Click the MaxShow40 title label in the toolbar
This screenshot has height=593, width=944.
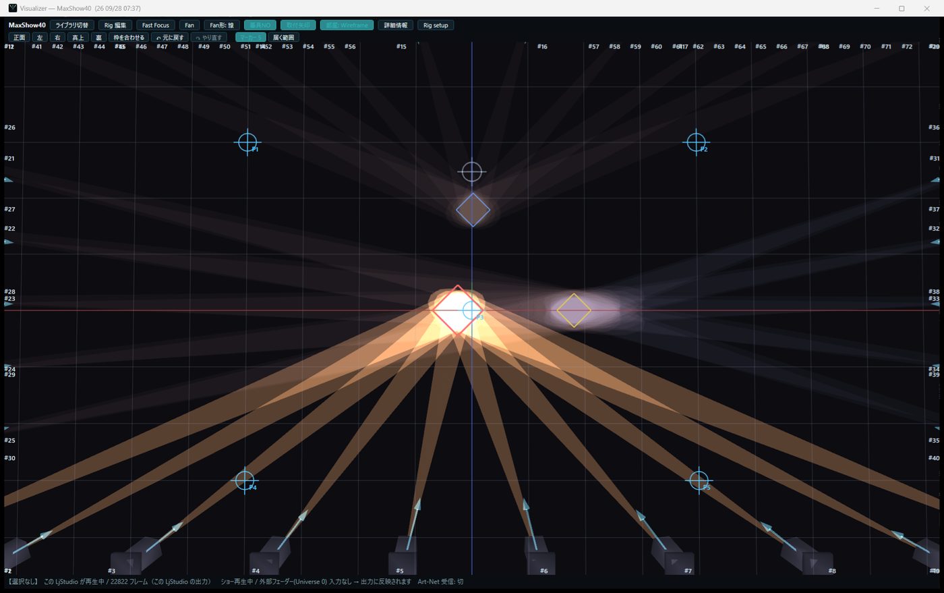[27, 25]
